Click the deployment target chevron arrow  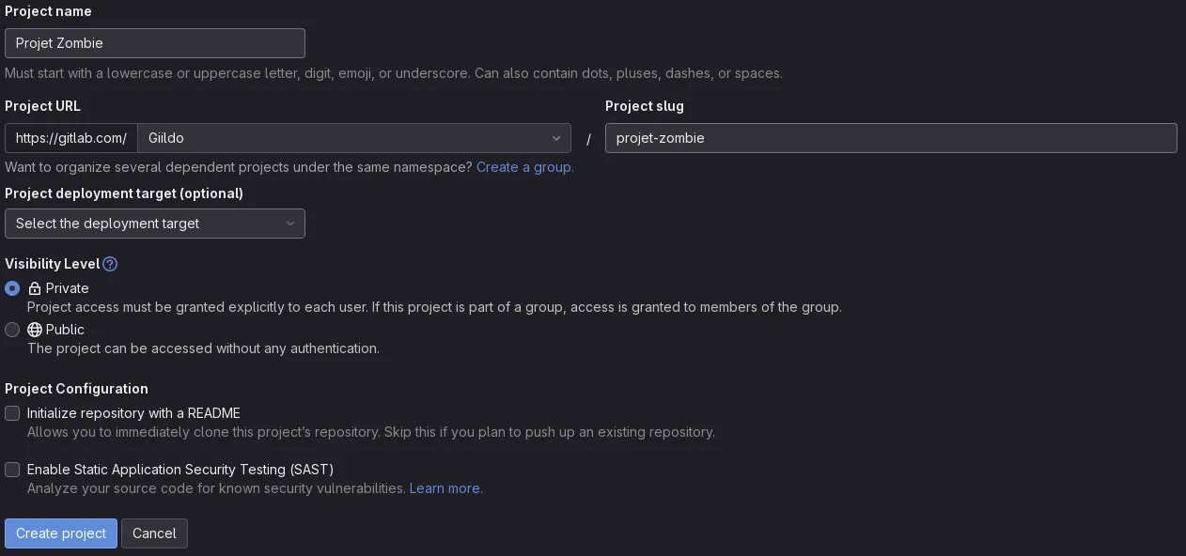tap(290, 224)
